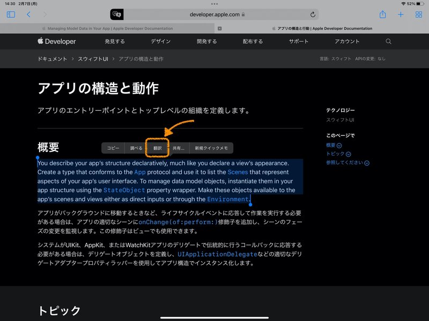Open the 配布する navigation item
The image size is (429, 321).
coord(253,42)
